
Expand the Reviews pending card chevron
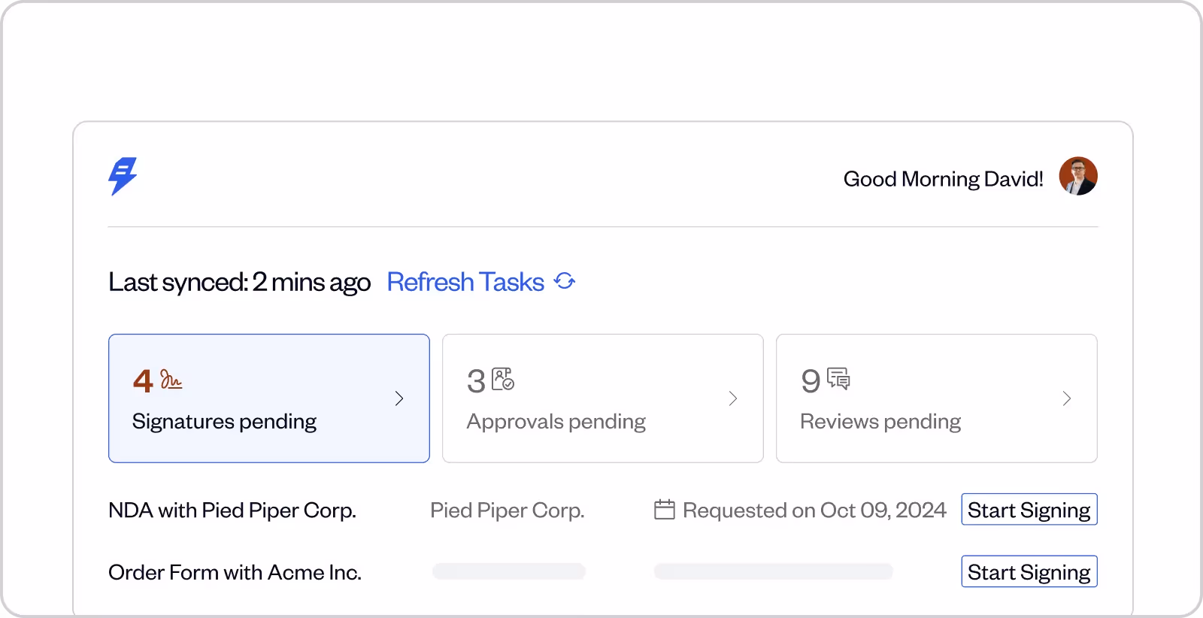click(x=1067, y=398)
